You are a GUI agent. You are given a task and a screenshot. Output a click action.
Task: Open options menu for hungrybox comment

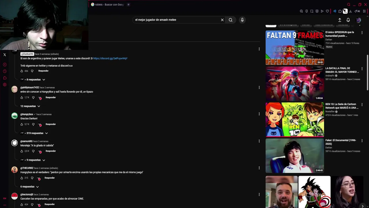(x=259, y=114)
